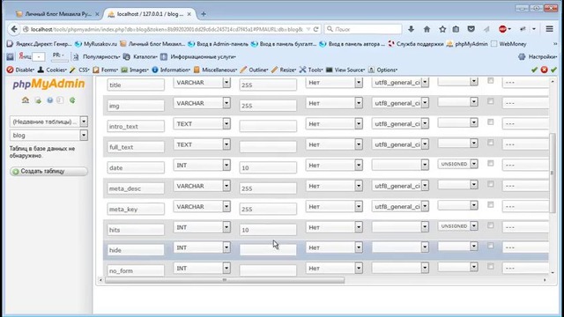Toggle the checkbox in the intro_text row
Screen dimensions: 564x317
click(x=490, y=122)
